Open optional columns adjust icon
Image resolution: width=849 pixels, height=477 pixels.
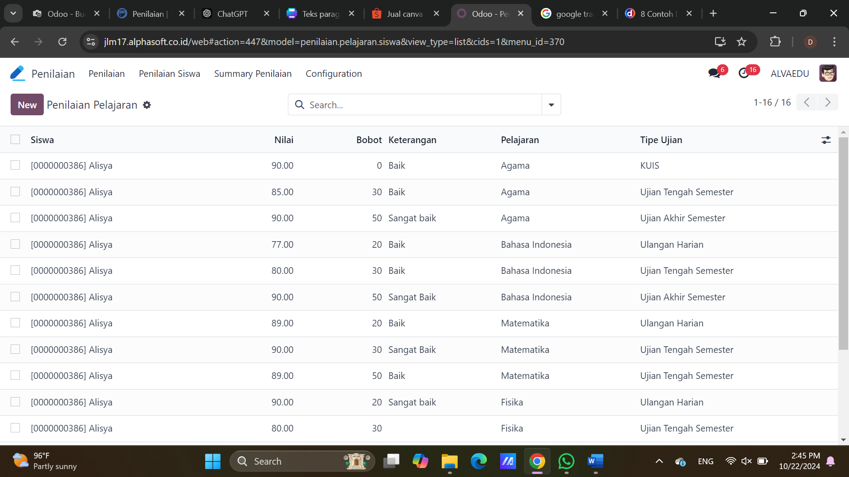(x=826, y=140)
